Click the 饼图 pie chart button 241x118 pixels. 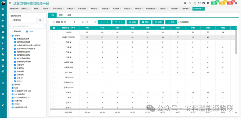pyautogui.click(x=158, y=22)
